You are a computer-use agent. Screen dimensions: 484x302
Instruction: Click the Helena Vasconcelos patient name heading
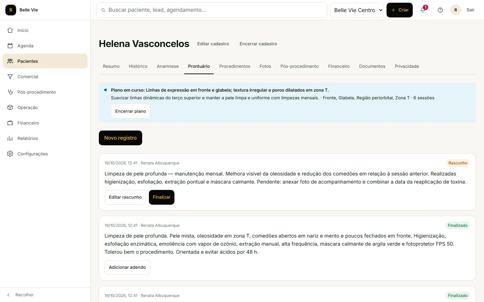(144, 44)
